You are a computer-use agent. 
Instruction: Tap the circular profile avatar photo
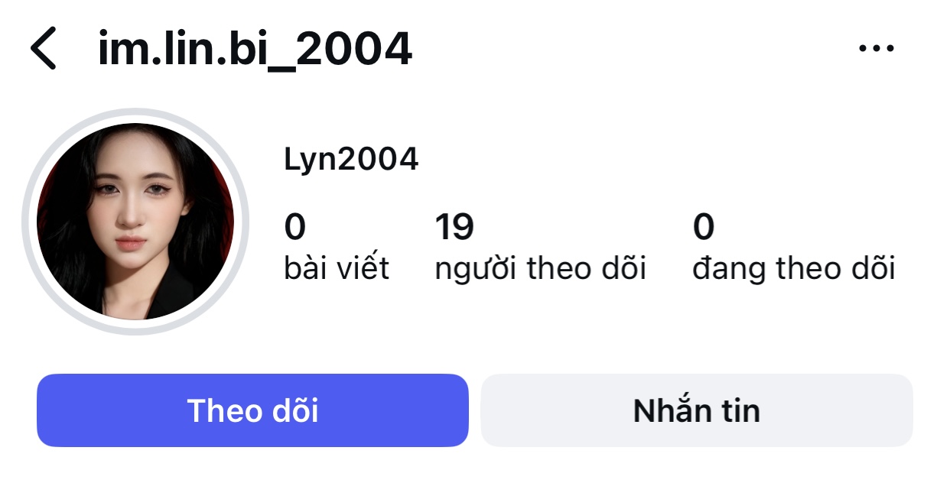pos(135,222)
